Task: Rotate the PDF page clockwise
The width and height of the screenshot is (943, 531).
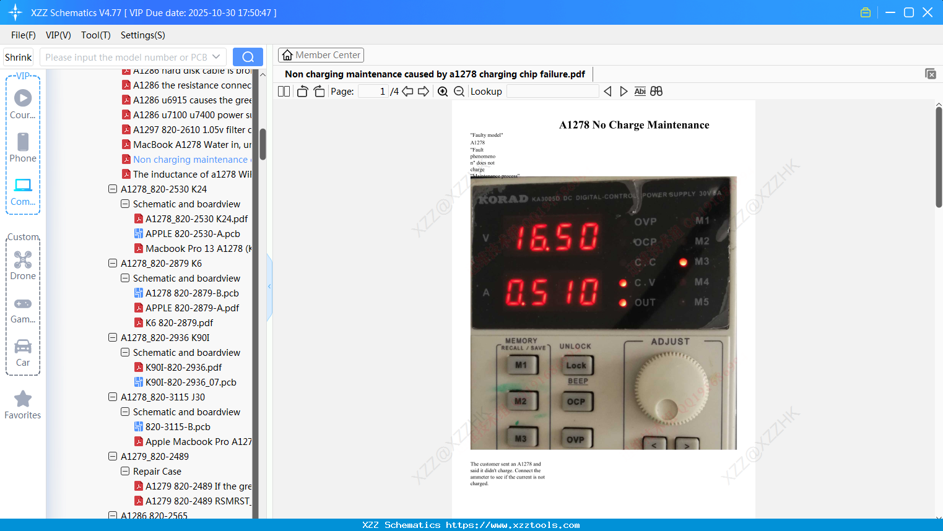Action: [x=319, y=92]
